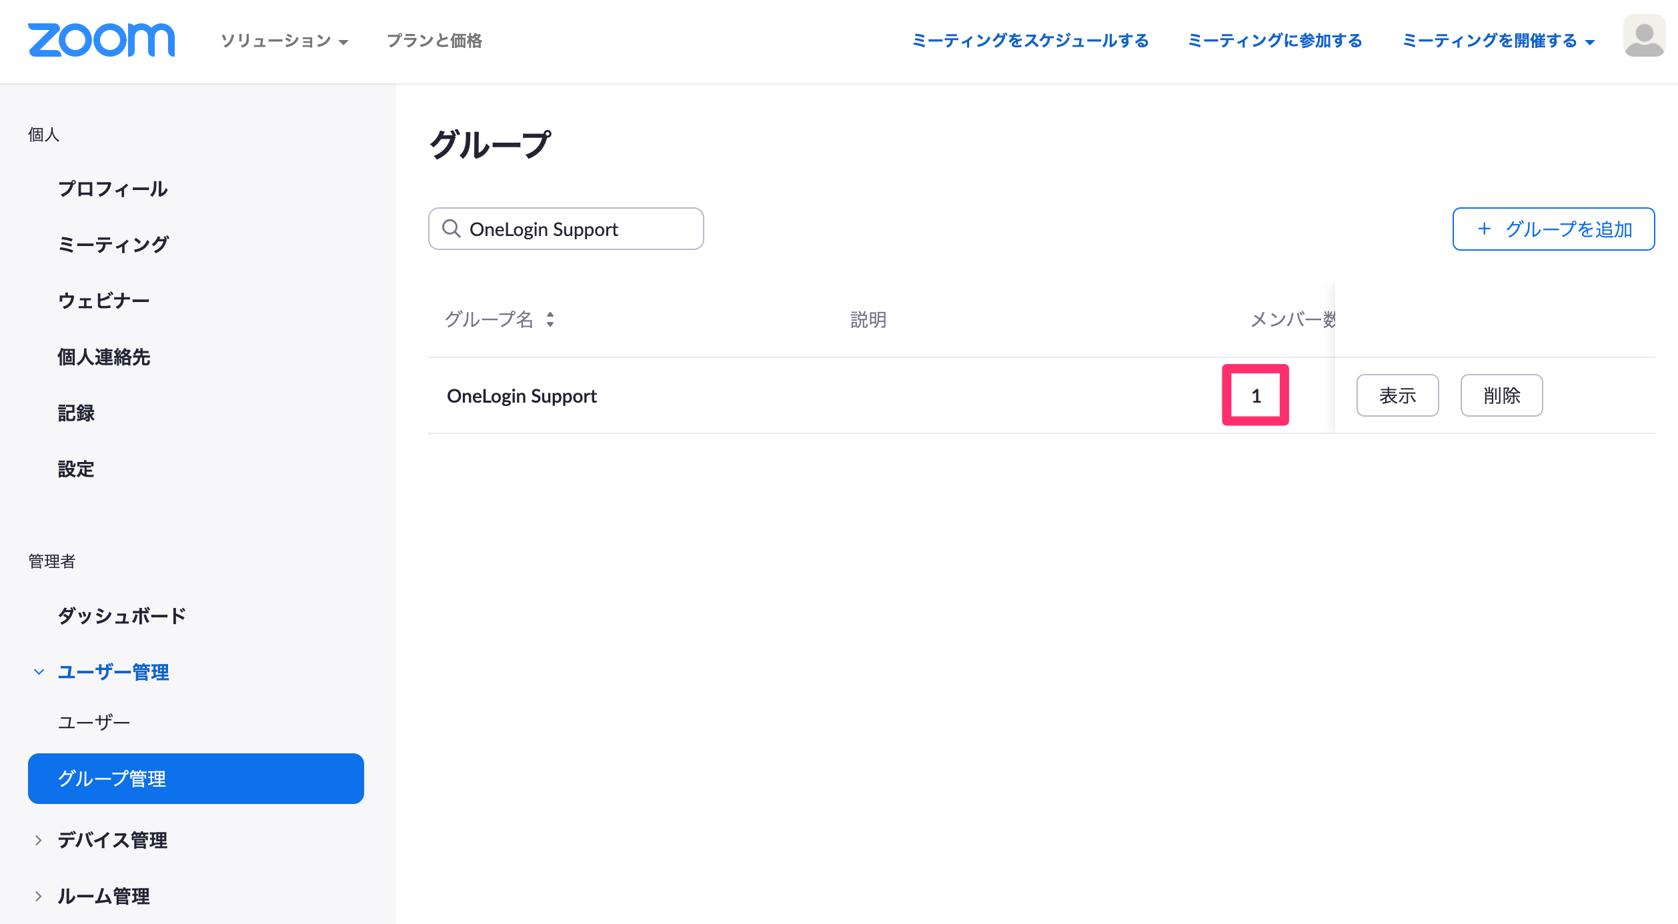This screenshot has width=1678, height=924.
Task: Open ダッシュボード in sidebar
Action: click(121, 615)
